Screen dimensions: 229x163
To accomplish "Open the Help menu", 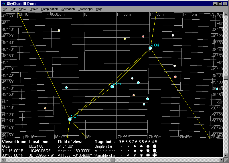I will pos(99,9).
